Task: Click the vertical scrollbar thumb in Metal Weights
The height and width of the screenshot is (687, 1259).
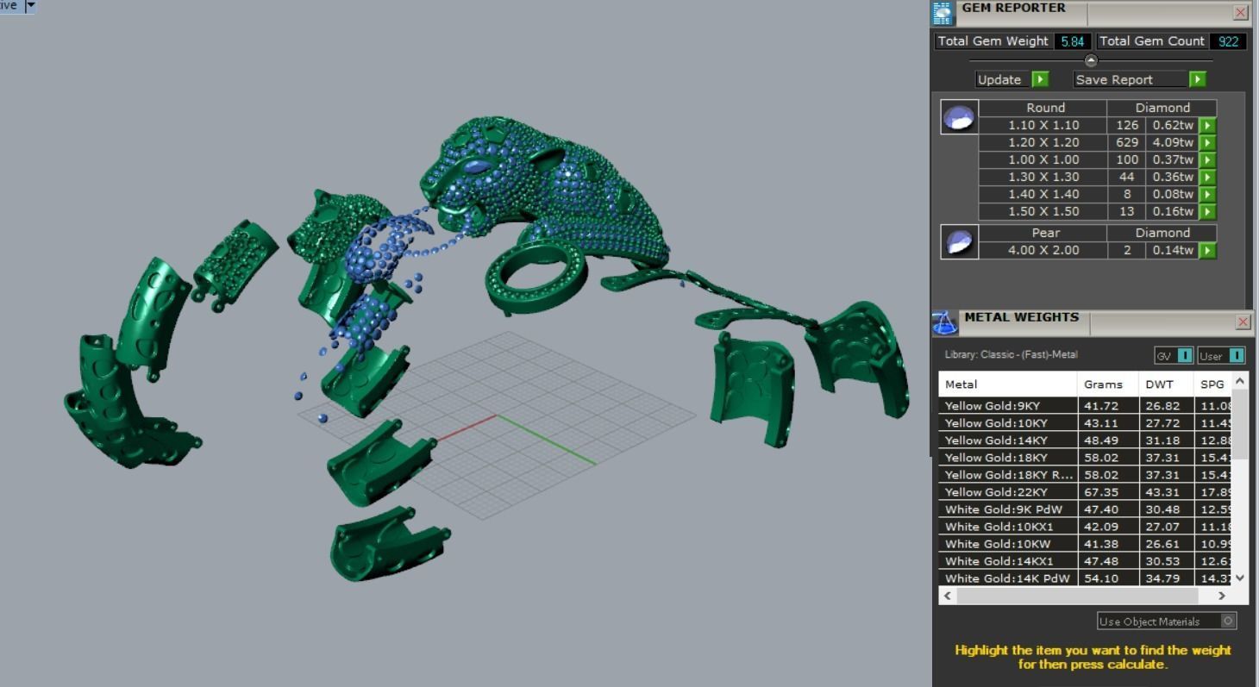Action: tap(1240, 425)
